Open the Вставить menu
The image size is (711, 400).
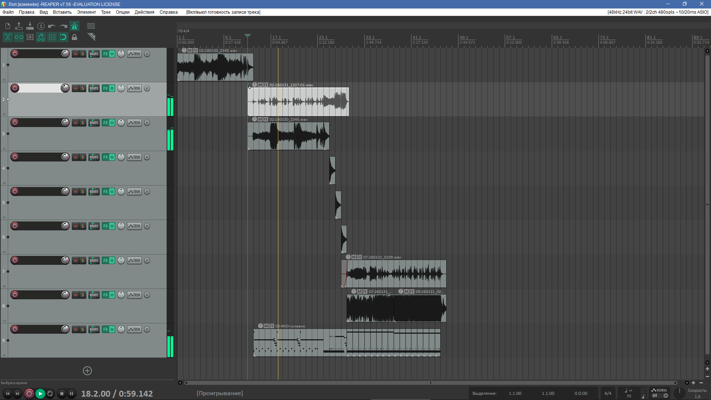tap(62, 12)
